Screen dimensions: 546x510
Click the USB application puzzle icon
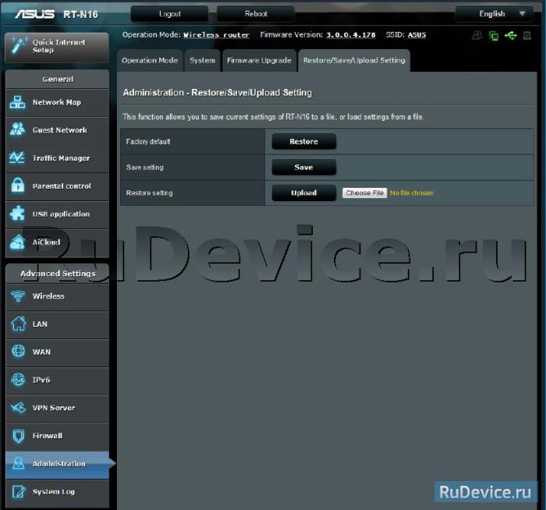[18, 214]
